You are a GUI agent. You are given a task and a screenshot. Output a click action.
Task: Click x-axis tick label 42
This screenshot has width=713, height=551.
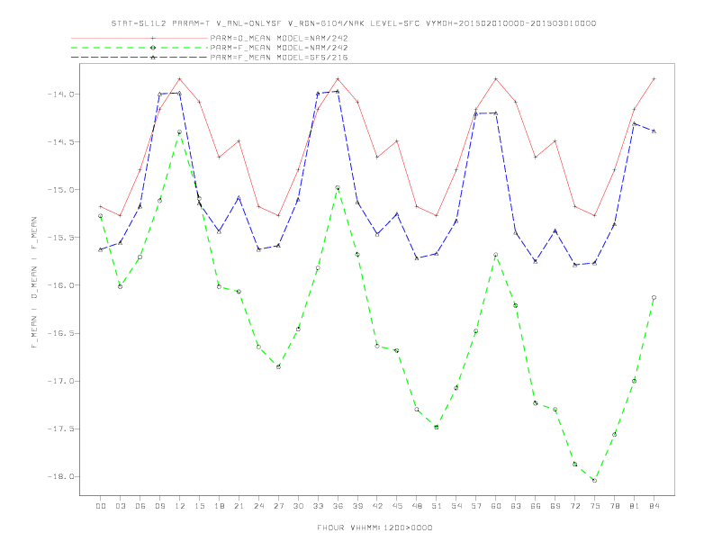pos(377,506)
